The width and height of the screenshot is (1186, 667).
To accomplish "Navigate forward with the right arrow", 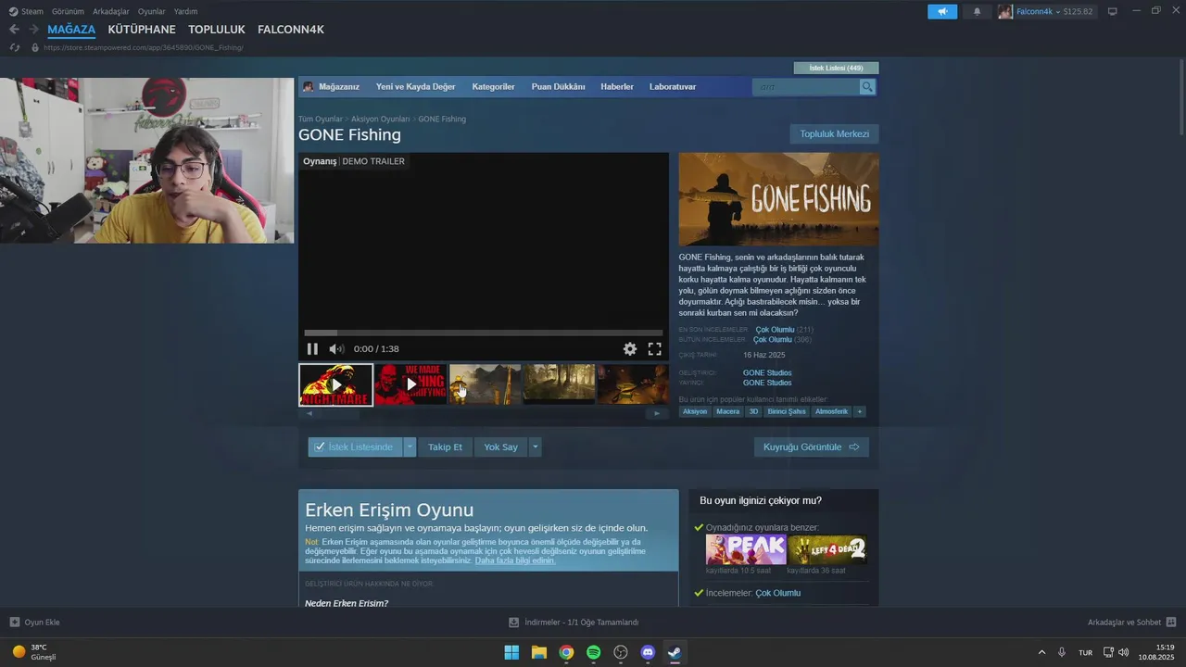I will point(33,30).
